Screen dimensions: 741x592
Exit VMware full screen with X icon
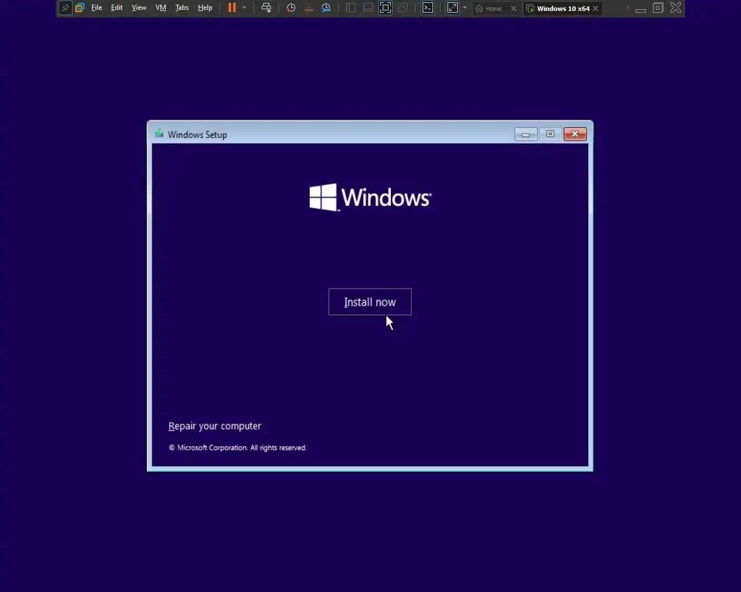click(676, 8)
